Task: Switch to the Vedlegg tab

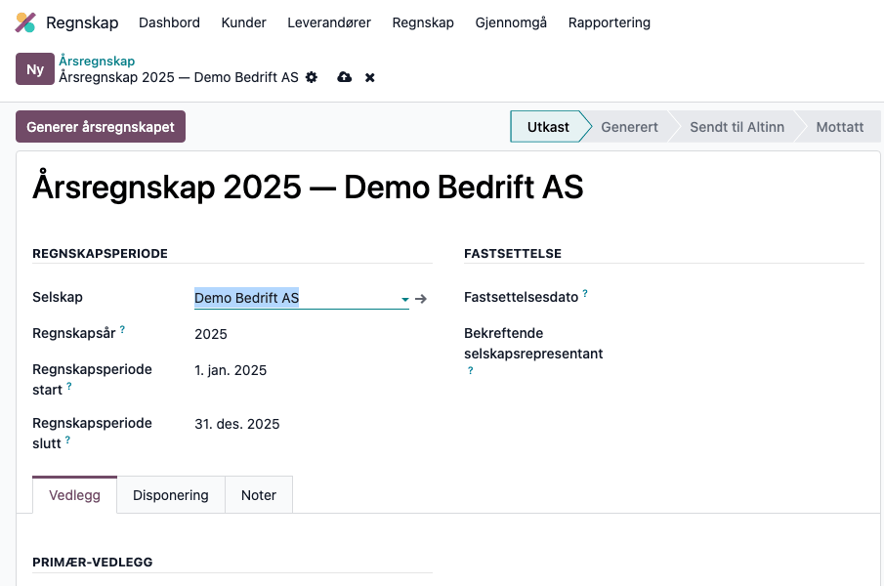Action: (x=74, y=495)
